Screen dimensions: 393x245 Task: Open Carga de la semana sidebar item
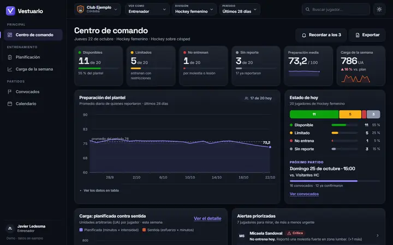coord(33,69)
